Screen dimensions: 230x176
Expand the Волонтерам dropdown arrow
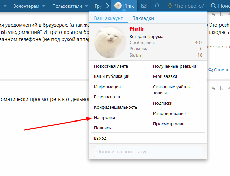click(x=44, y=6)
